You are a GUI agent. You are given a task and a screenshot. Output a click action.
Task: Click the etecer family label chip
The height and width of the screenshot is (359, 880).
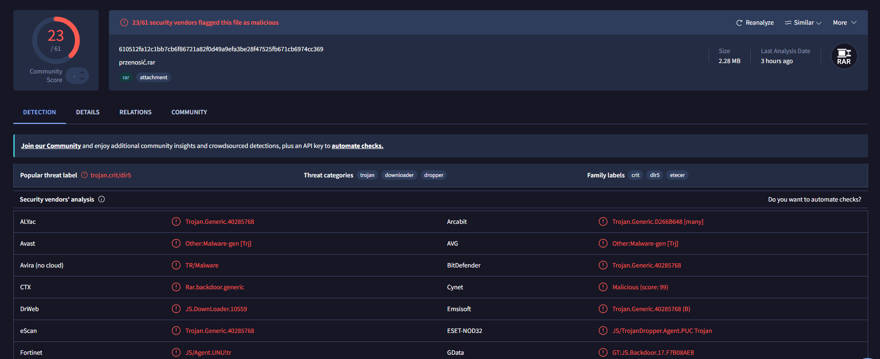[x=677, y=175]
